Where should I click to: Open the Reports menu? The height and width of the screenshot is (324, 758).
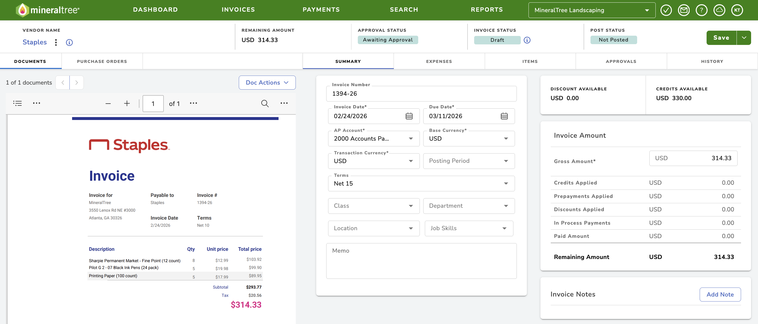(487, 10)
